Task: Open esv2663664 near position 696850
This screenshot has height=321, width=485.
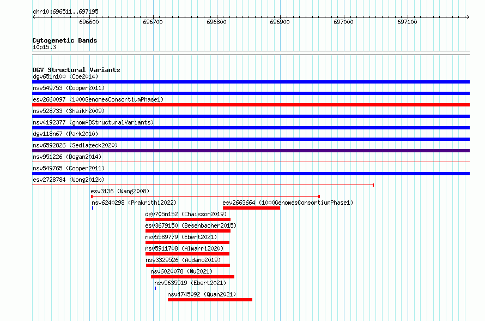Action: pos(288,203)
